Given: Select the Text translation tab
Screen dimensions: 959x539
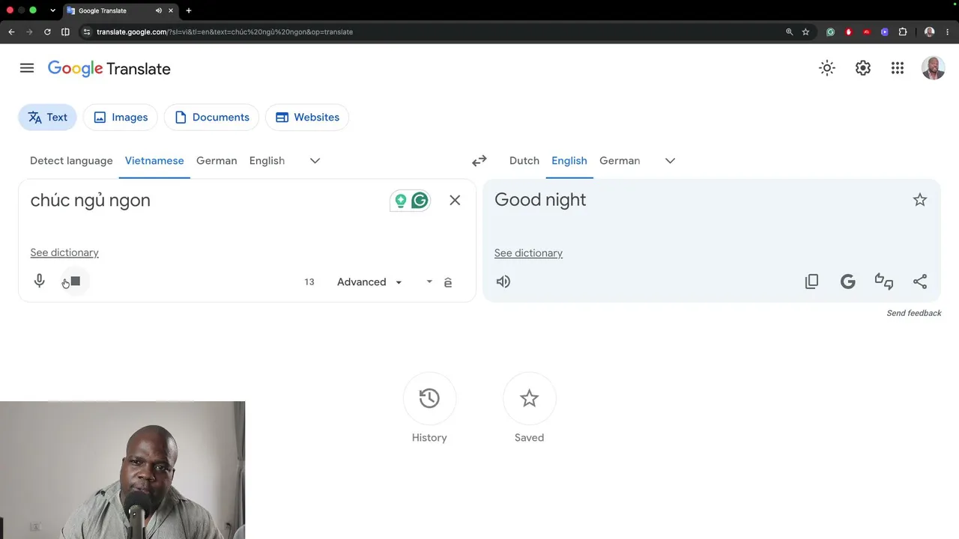Looking at the screenshot, I should coord(47,118).
